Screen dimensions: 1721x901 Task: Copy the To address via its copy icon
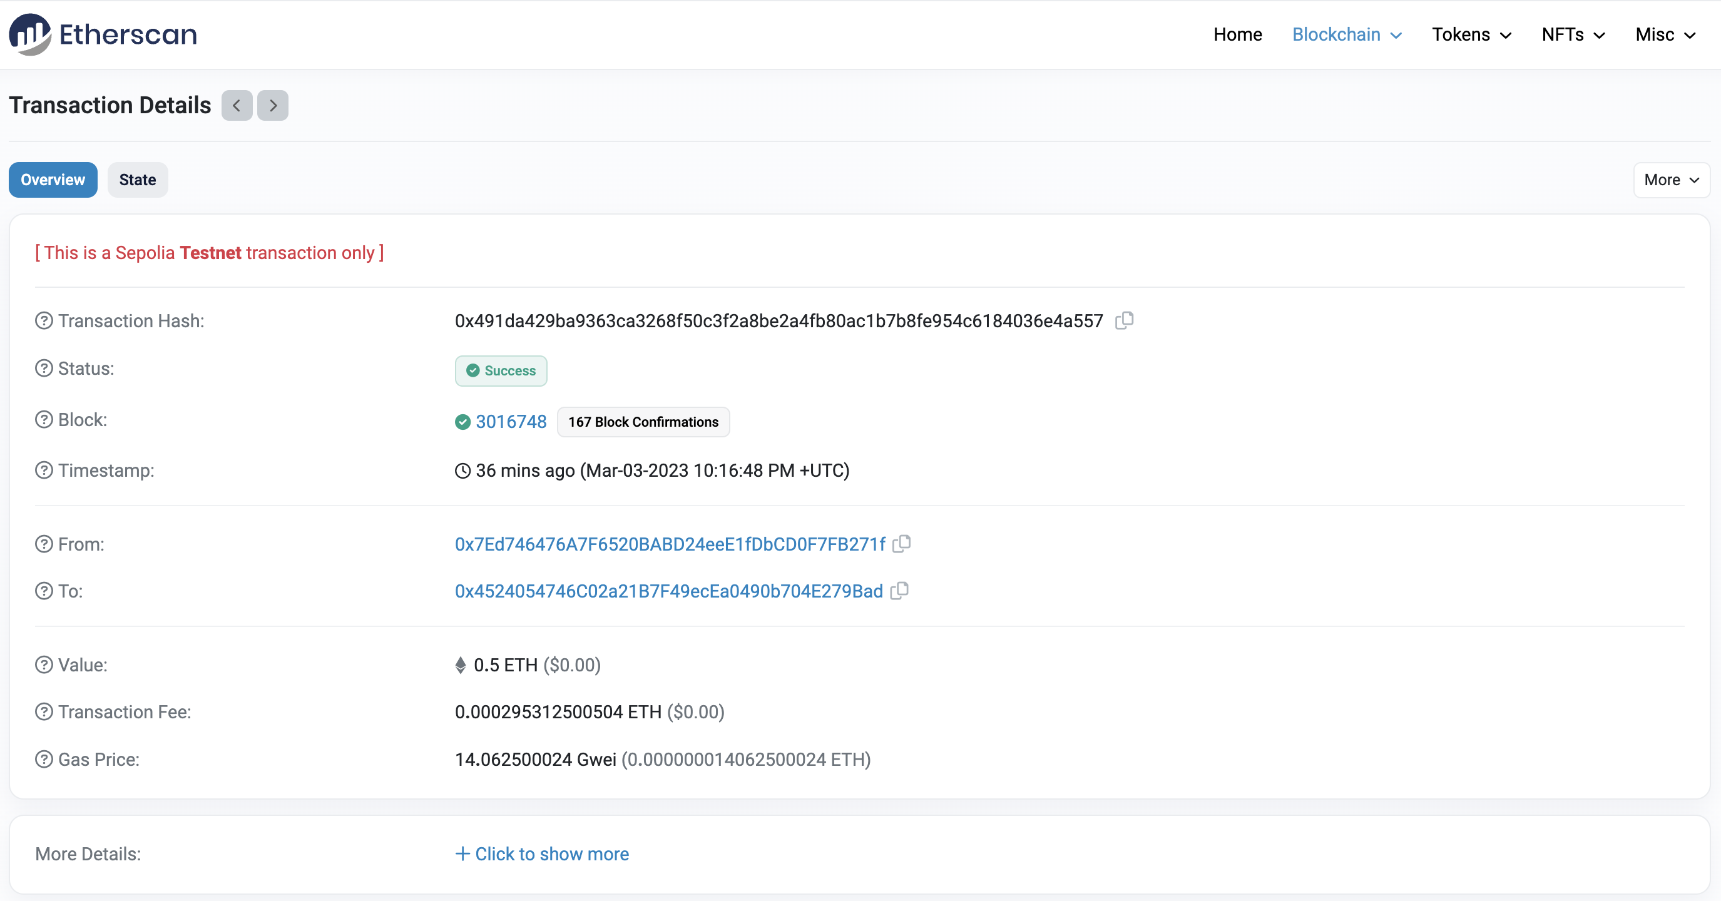899,591
